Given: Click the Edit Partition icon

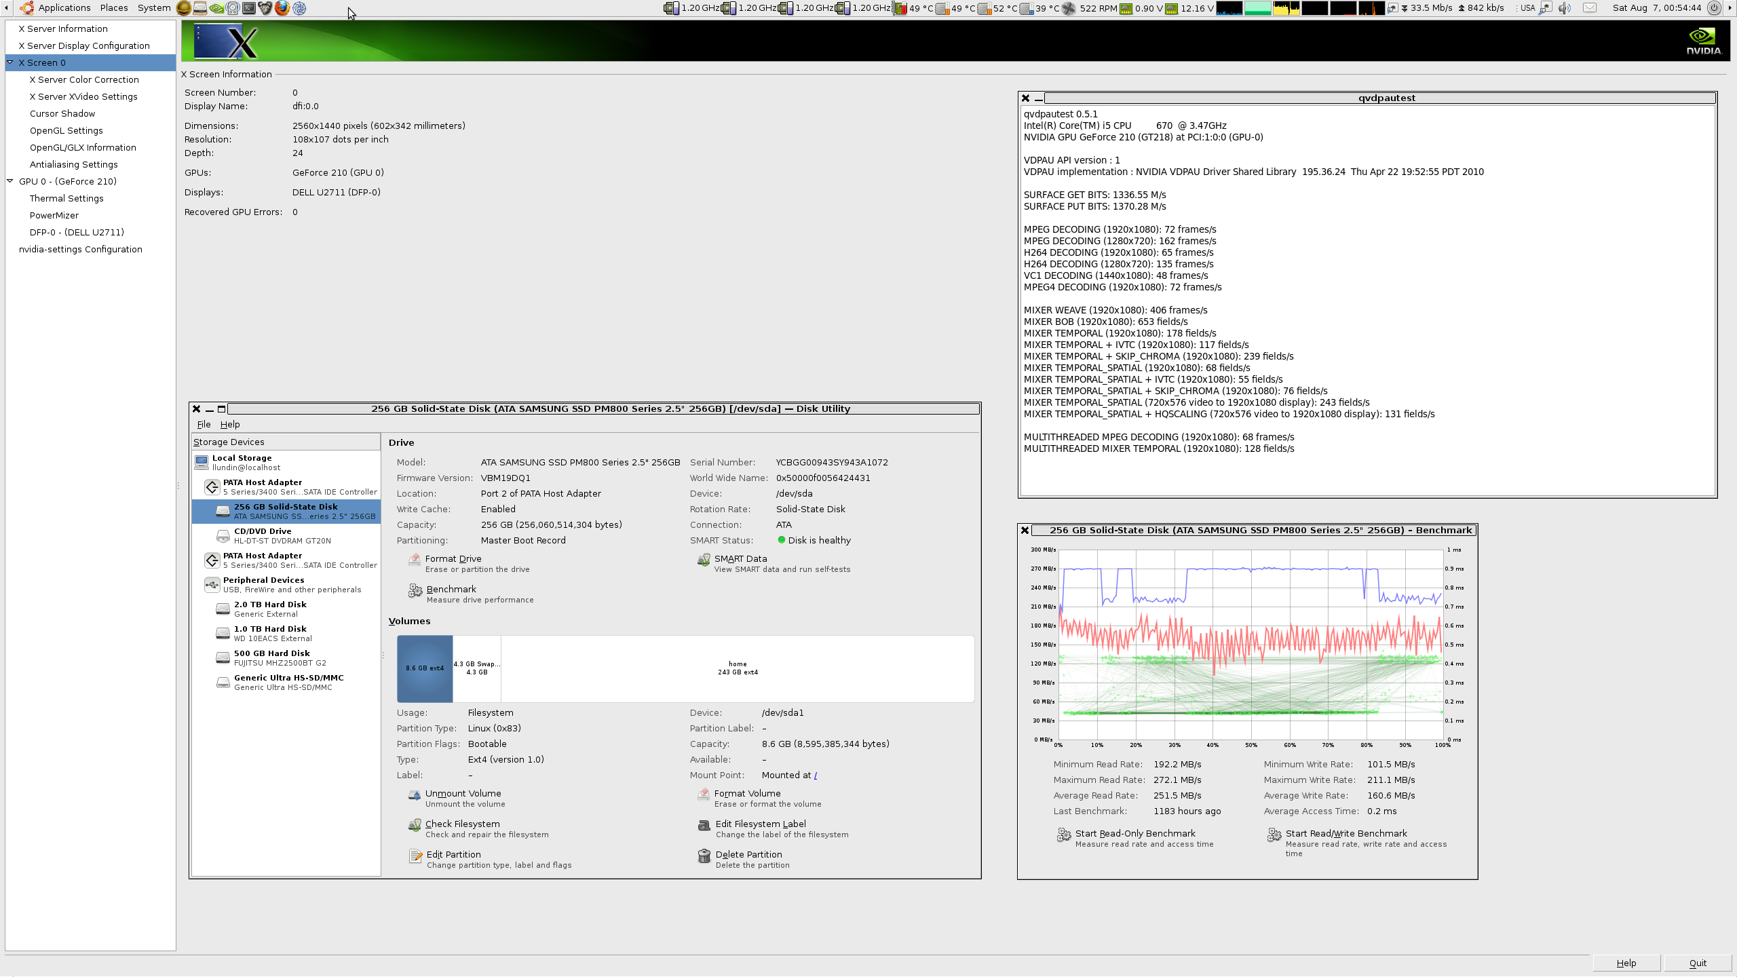Looking at the screenshot, I should 415,856.
